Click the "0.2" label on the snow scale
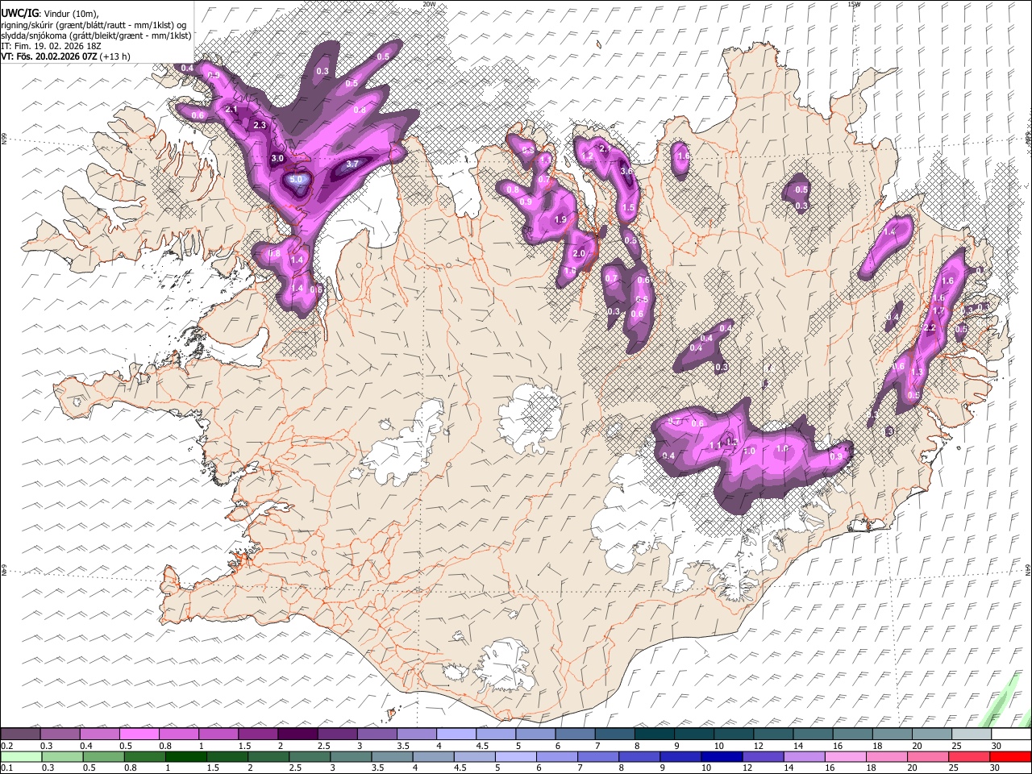The image size is (1032, 774). pyautogui.click(x=6, y=746)
